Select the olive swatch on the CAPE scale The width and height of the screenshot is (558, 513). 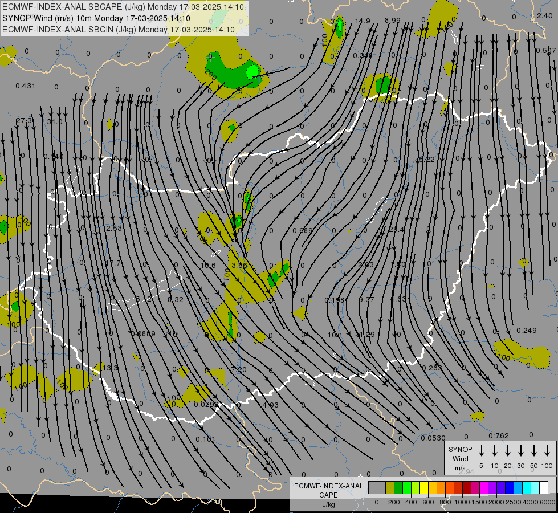click(390, 488)
